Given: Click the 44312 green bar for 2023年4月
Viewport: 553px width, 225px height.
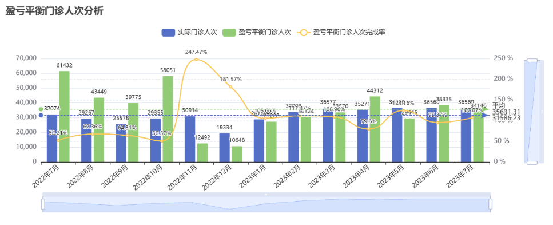Looking at the screenshot, I should pos(375,129).
